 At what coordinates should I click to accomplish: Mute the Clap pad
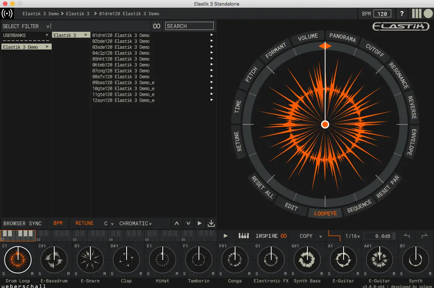coord(141,274)
